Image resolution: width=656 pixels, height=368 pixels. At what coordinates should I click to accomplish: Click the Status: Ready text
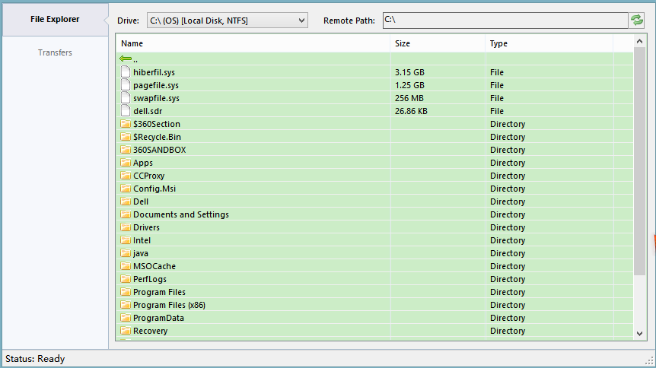click(x=35, y=359)
